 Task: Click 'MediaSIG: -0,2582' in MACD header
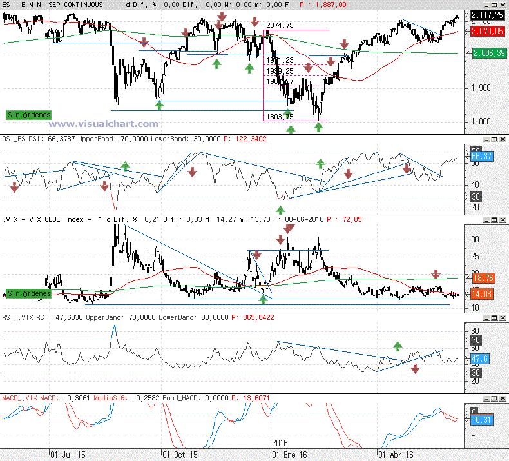pyautogui.click(x=126, y=398)
